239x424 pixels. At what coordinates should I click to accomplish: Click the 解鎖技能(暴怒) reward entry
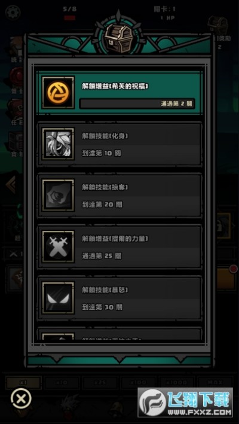pos(119,298)
